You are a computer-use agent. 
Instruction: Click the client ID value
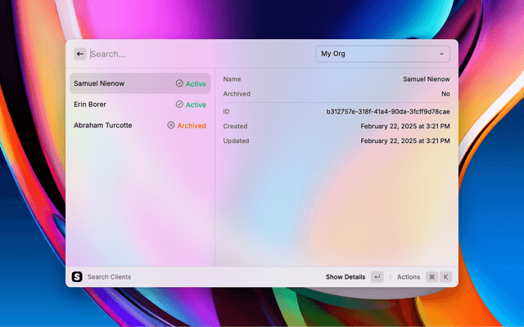click(x=387, y=111)
